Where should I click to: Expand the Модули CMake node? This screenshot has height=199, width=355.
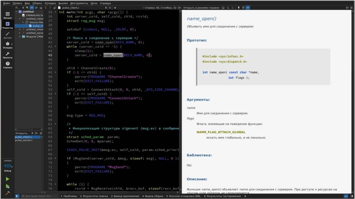click(x=20, y=36)
